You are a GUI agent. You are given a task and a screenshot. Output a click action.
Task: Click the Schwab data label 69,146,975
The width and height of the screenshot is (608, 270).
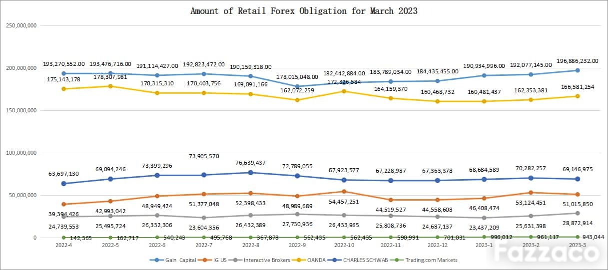[578, 170]
